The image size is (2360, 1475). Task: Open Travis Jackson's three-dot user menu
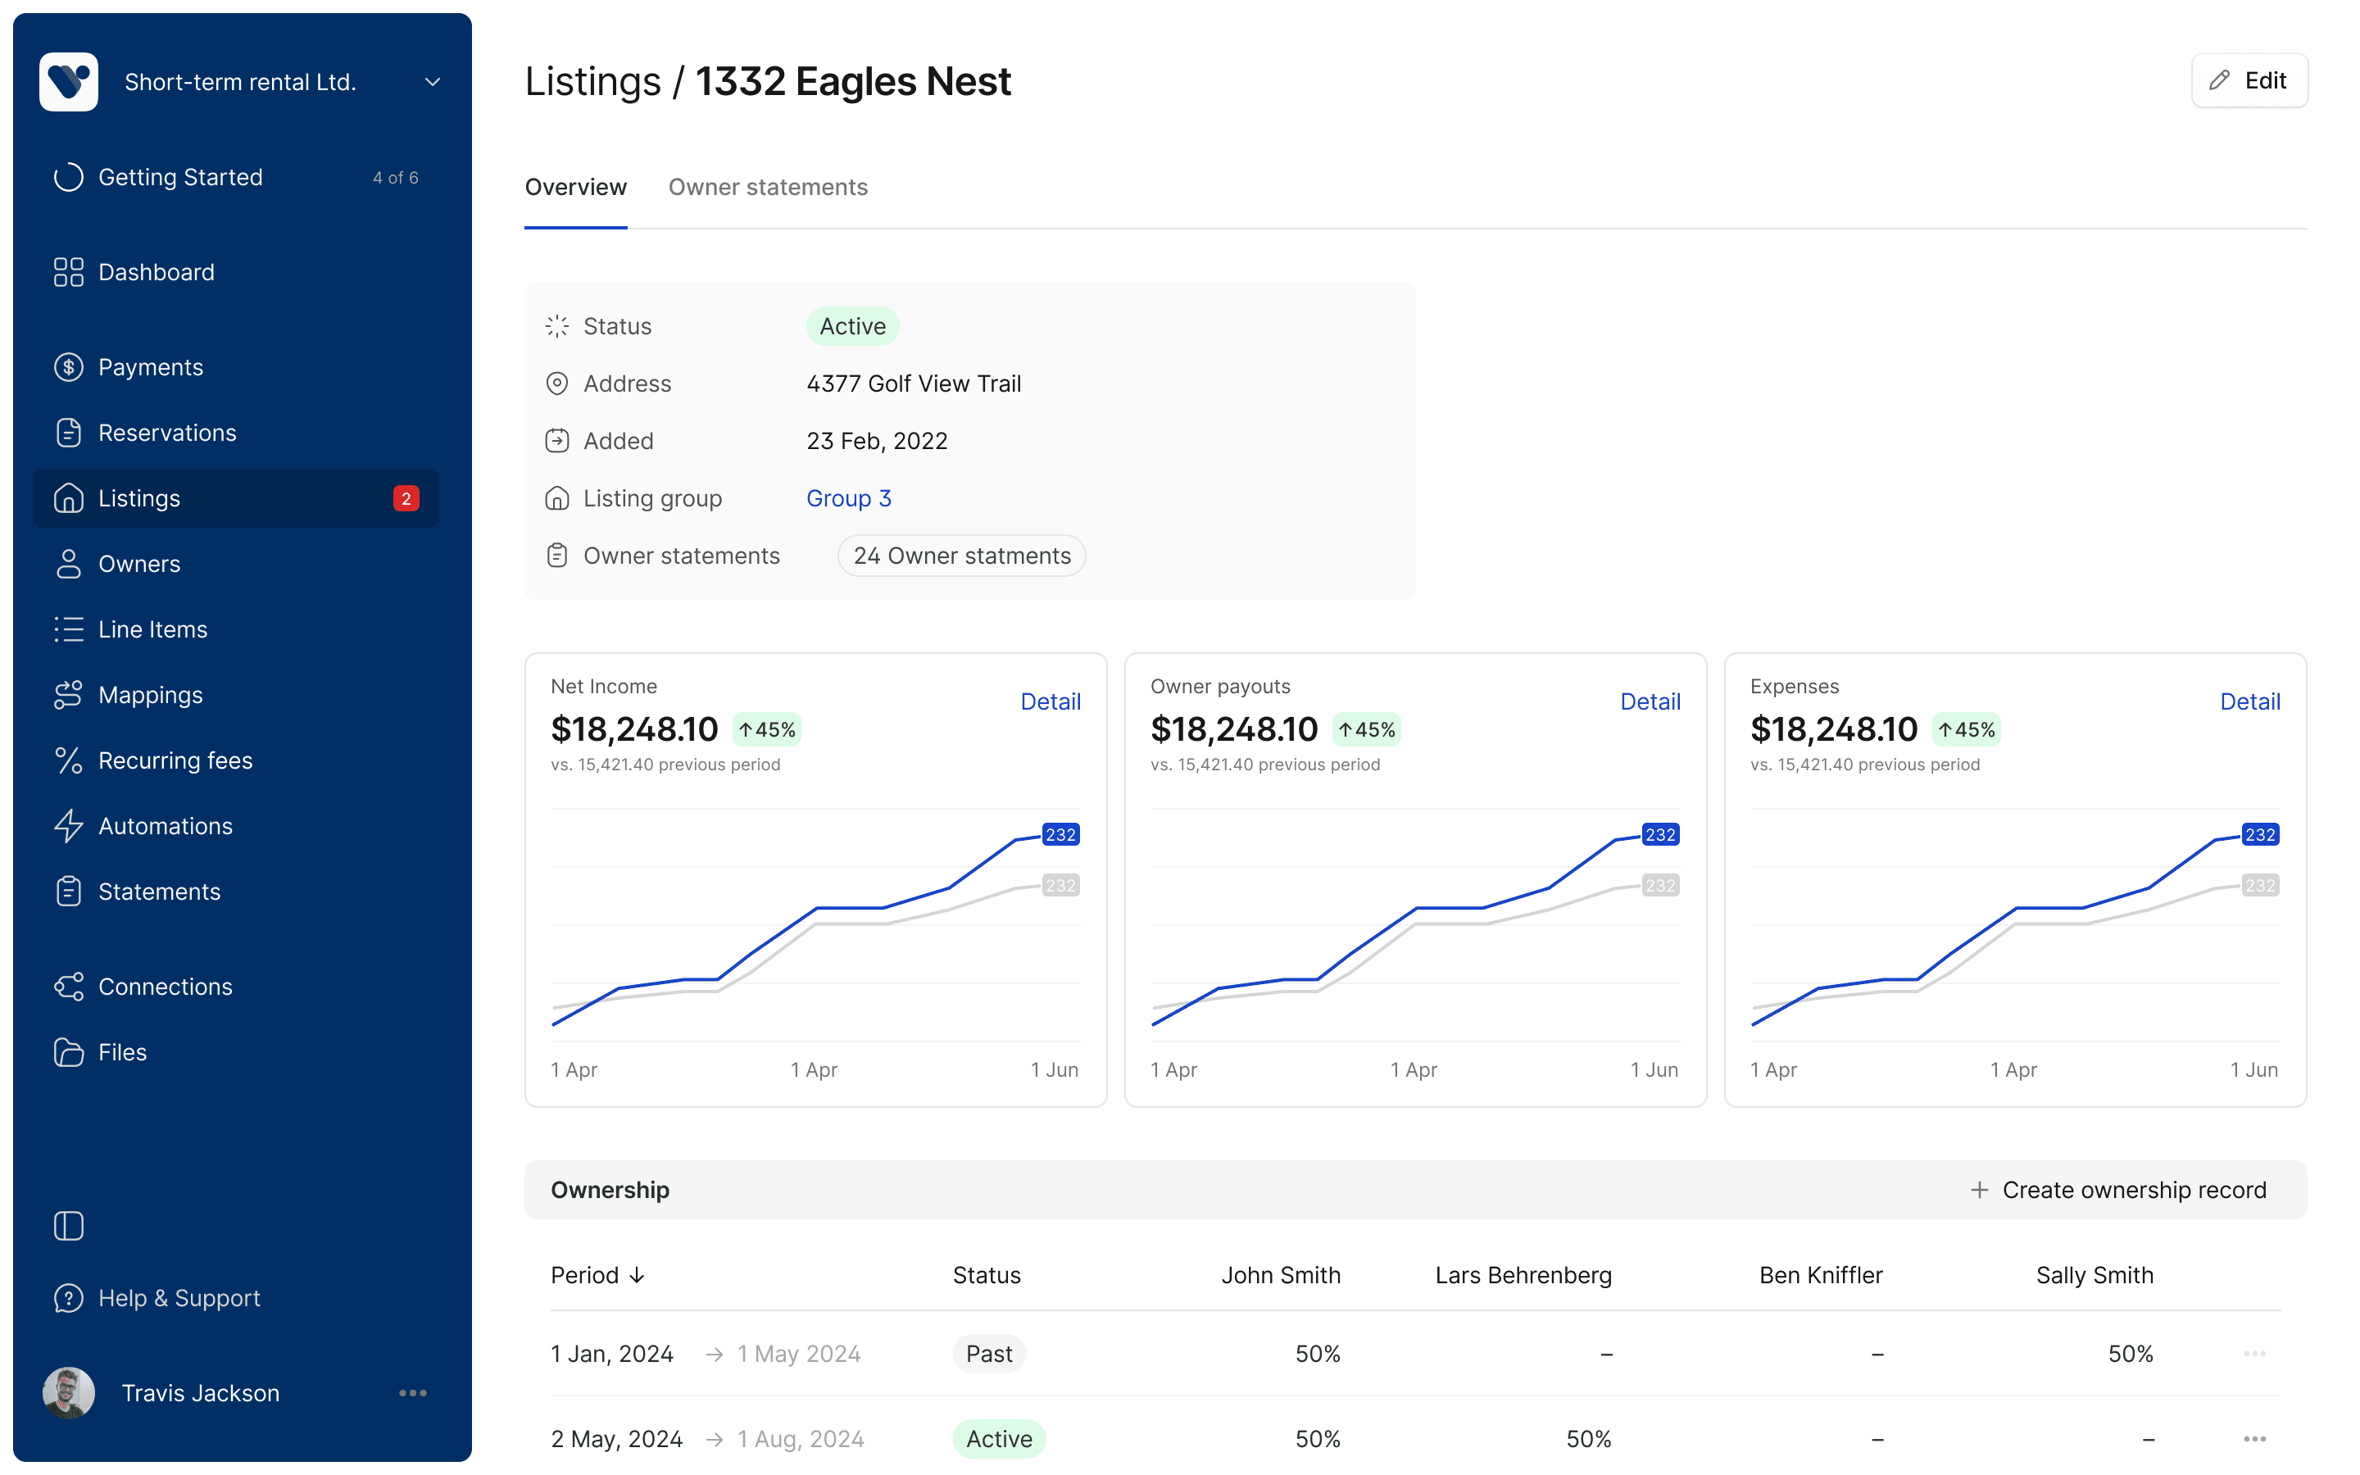412,1393
